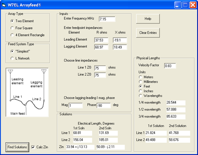
Task: Select the Two Element array type
Action: pos(22,21)
